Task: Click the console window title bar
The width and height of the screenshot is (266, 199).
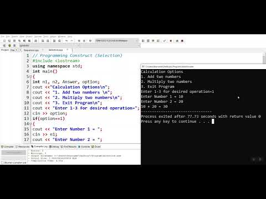Action: click(203, 66)
